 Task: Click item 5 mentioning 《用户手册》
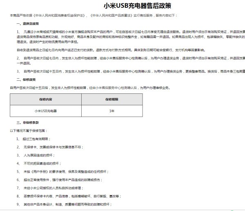(62, 172)
